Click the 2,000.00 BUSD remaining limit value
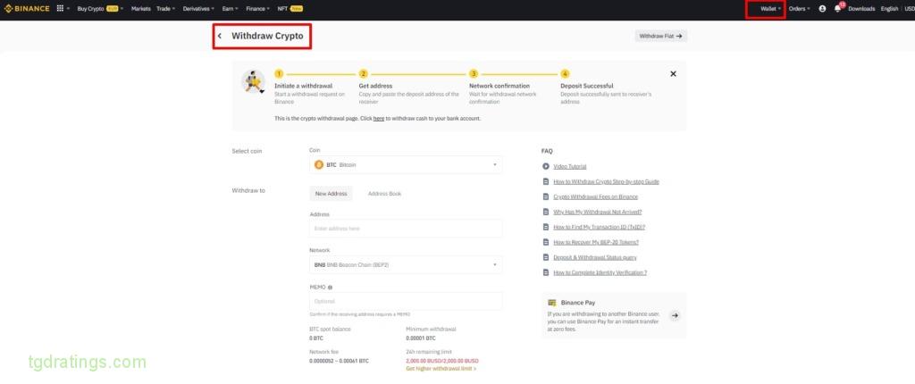Screen dimensions: 915x384 click(441, 362)
